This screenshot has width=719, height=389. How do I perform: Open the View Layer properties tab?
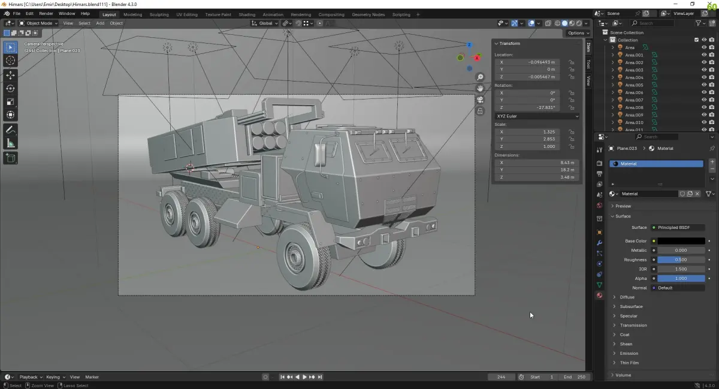(x=599, y=184)
